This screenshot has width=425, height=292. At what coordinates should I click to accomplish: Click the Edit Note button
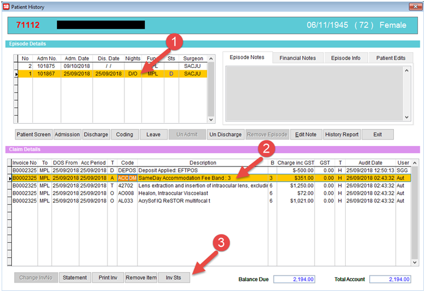point(306,134)
